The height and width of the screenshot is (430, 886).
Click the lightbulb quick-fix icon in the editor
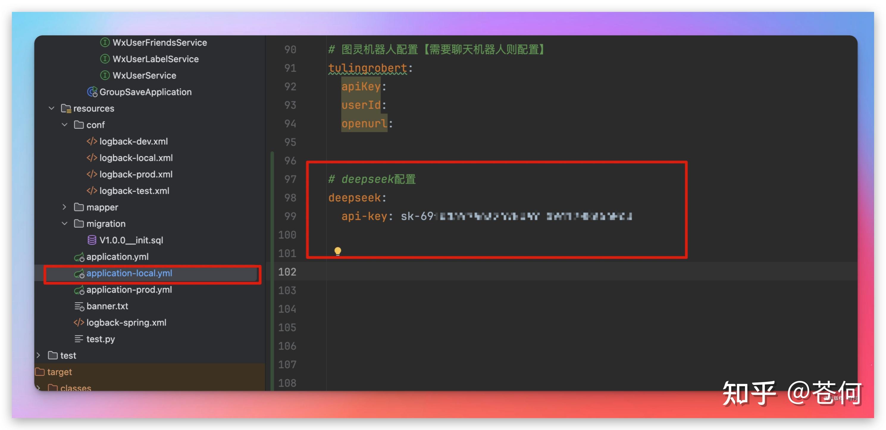338,251
